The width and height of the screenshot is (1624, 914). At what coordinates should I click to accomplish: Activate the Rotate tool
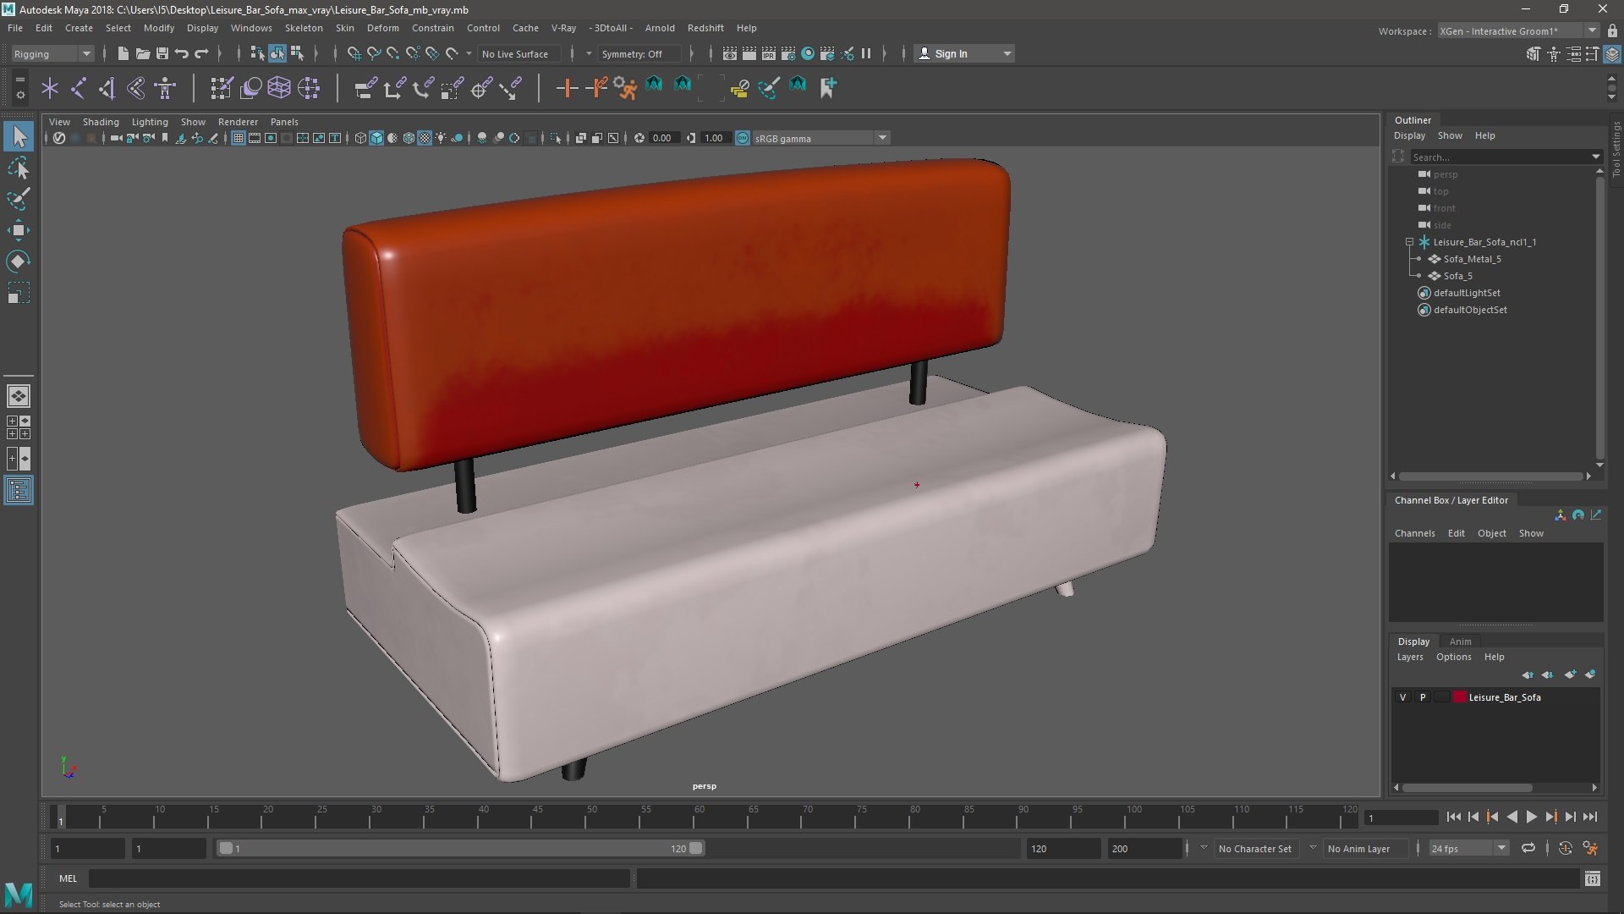tap(19, 262)
